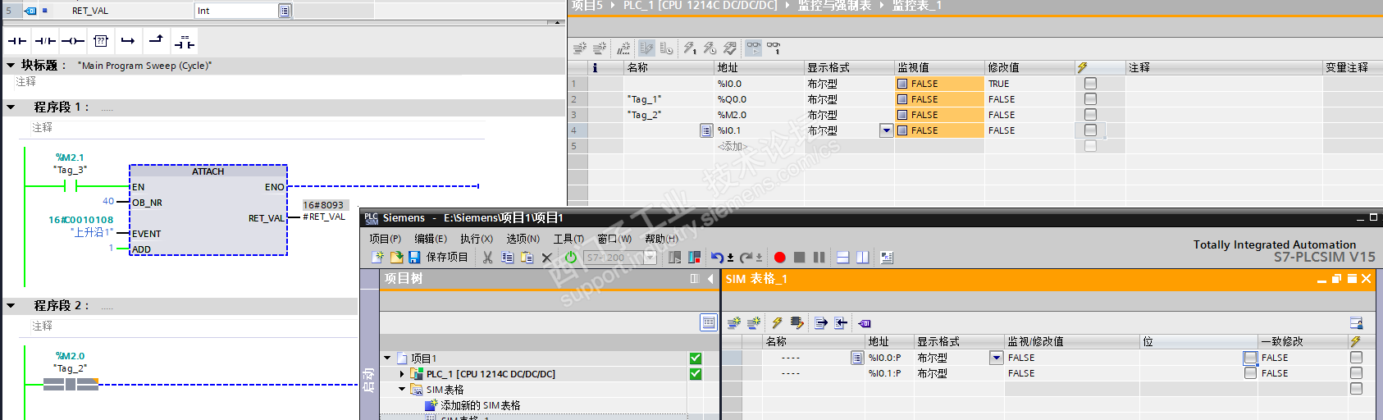Open a branch in the ladder toolbar

tap(128, 41)
